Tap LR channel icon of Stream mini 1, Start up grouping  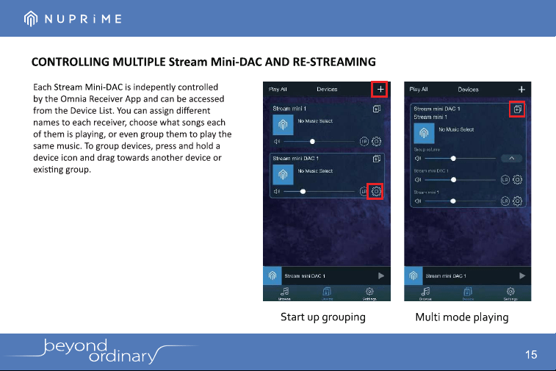[x=364, y=142]
